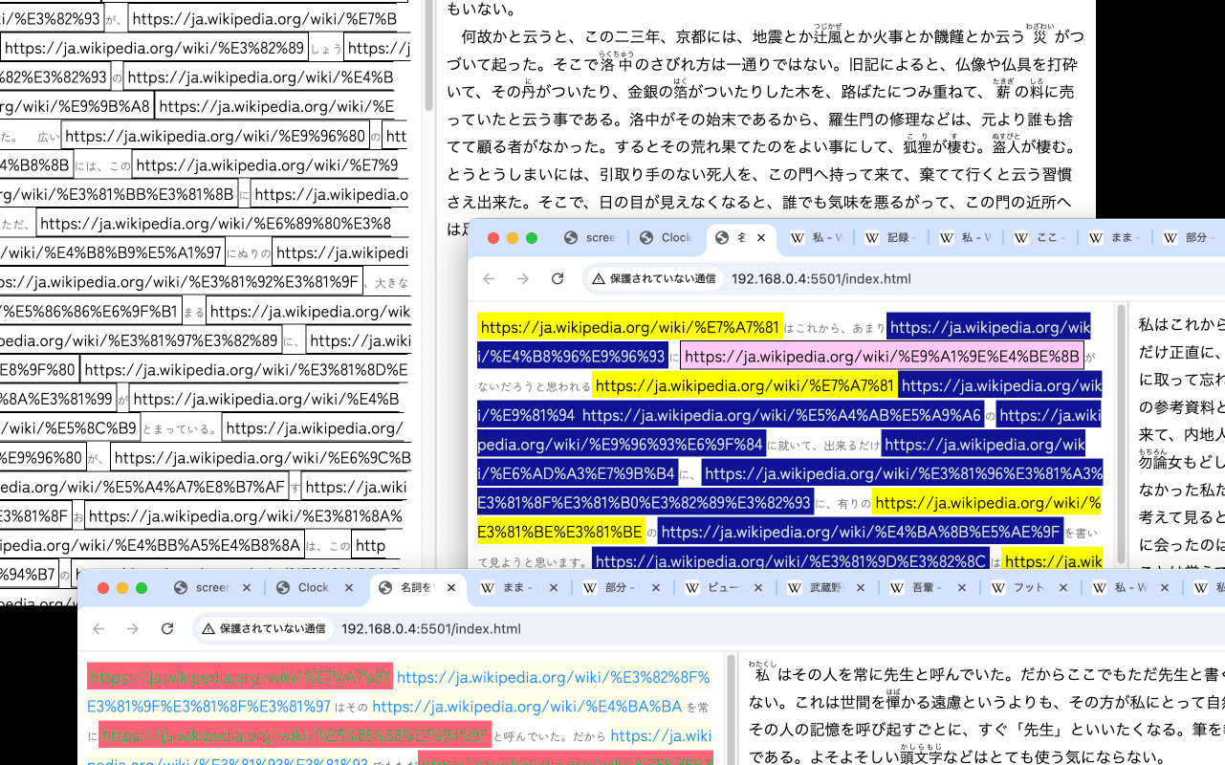Open the 部分 Wikipedia tab in the middle window

pos(1191,238)
